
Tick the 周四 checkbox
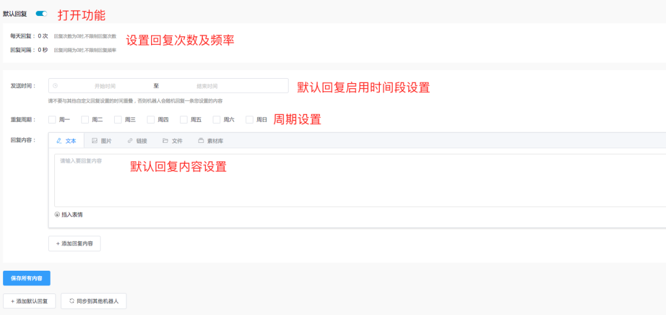(150, 120)
